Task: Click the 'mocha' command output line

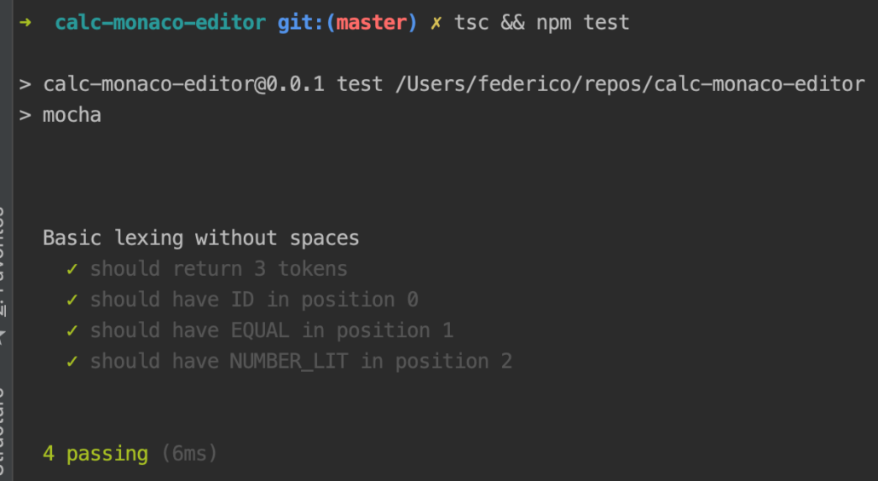Action: coord(72,115)
